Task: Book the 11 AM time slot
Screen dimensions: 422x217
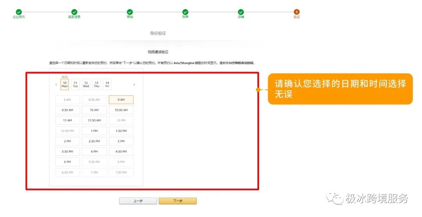Action: coord(67,120)
